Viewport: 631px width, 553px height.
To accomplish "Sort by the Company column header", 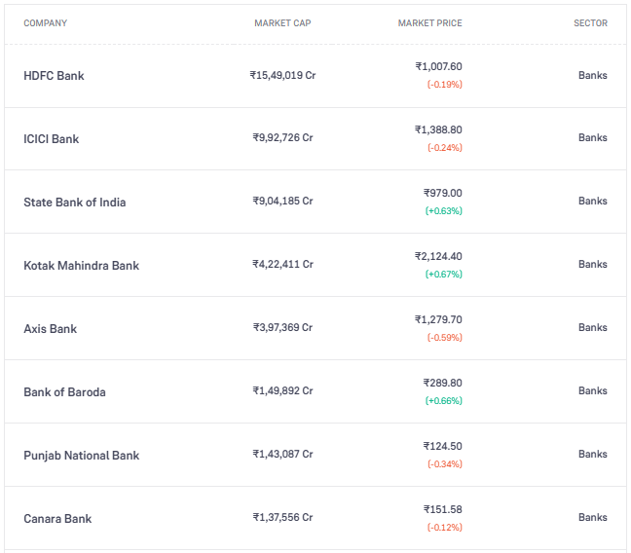I will click(x=45, y=23).
